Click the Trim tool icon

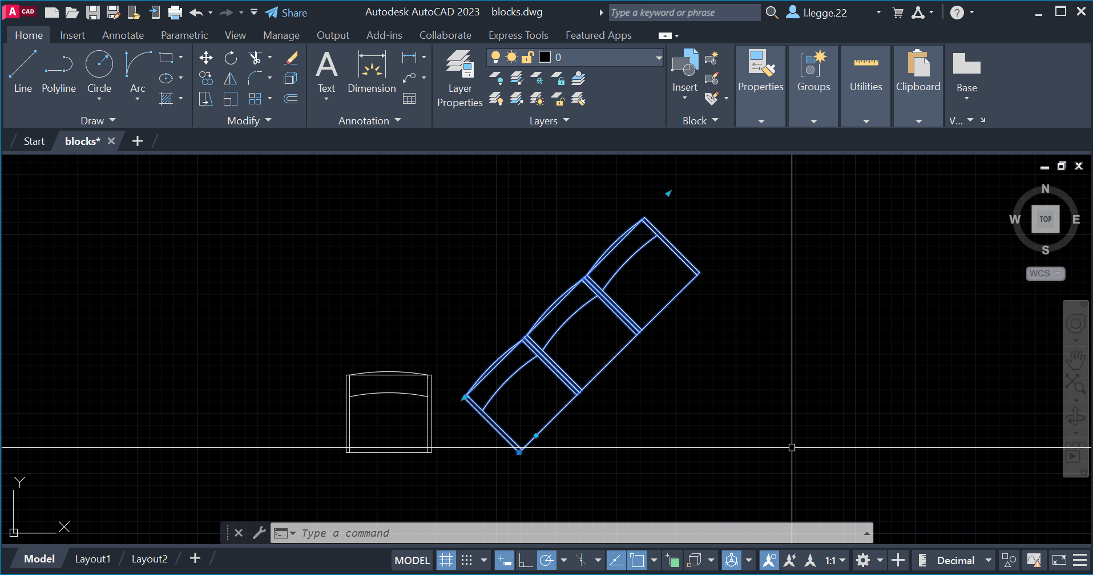(x=255, y=58)
